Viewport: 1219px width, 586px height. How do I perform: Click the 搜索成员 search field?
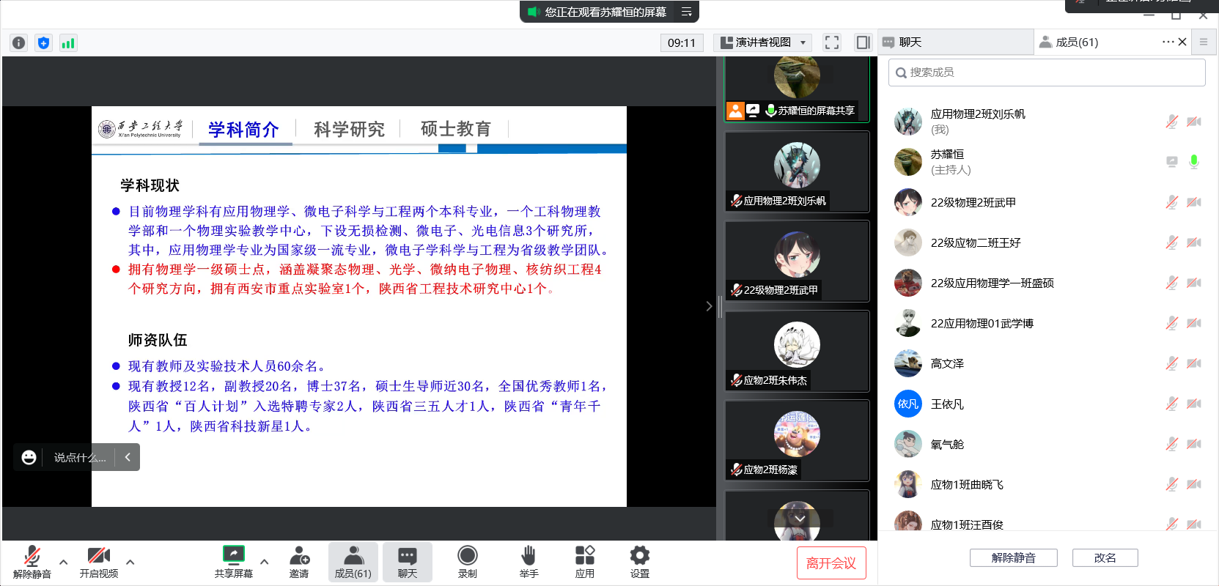[1047, 73]
